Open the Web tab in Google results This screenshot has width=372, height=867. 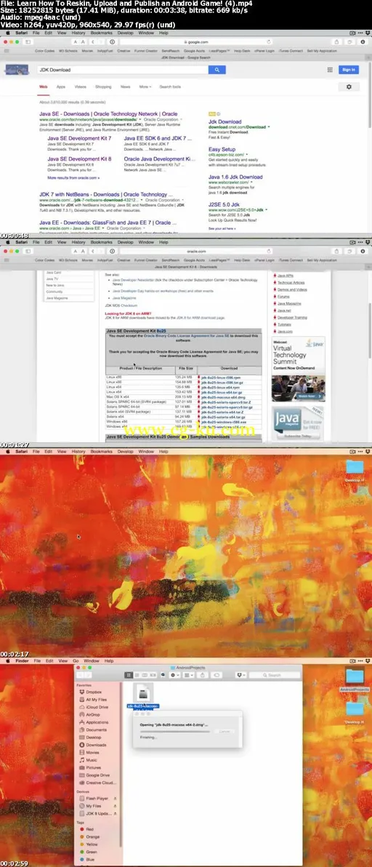pyautogui.click(x=43, y=87)
